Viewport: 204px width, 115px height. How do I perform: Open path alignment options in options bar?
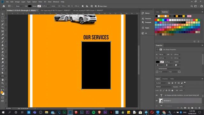pos(87,6)
